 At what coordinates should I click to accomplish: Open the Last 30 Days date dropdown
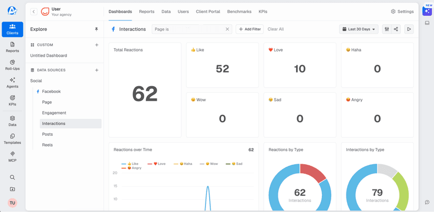click(359, 29)
